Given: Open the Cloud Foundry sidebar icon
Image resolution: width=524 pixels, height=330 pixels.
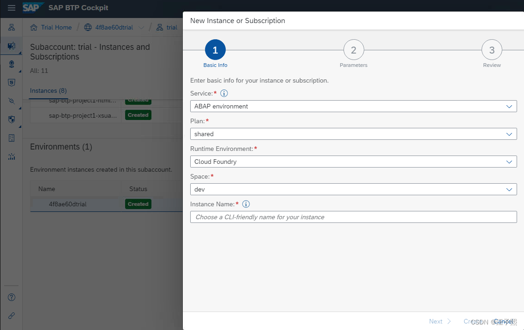Looking at the screenshot, I should click(12, 64).
